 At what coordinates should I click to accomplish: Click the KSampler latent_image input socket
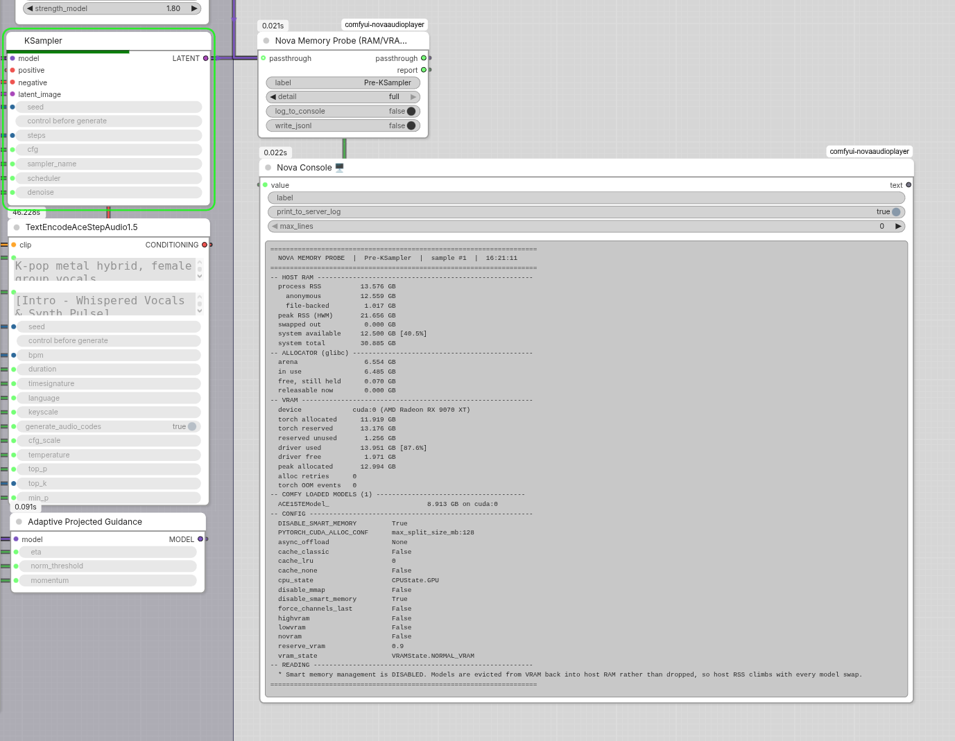12,94
